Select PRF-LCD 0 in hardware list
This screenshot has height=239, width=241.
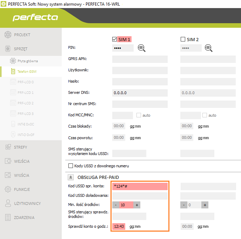(x=31, y=82)
